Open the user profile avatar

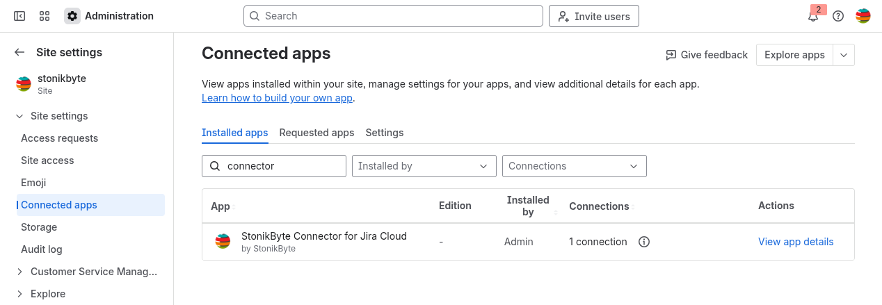pyautogui.click(x=863, y=16)
